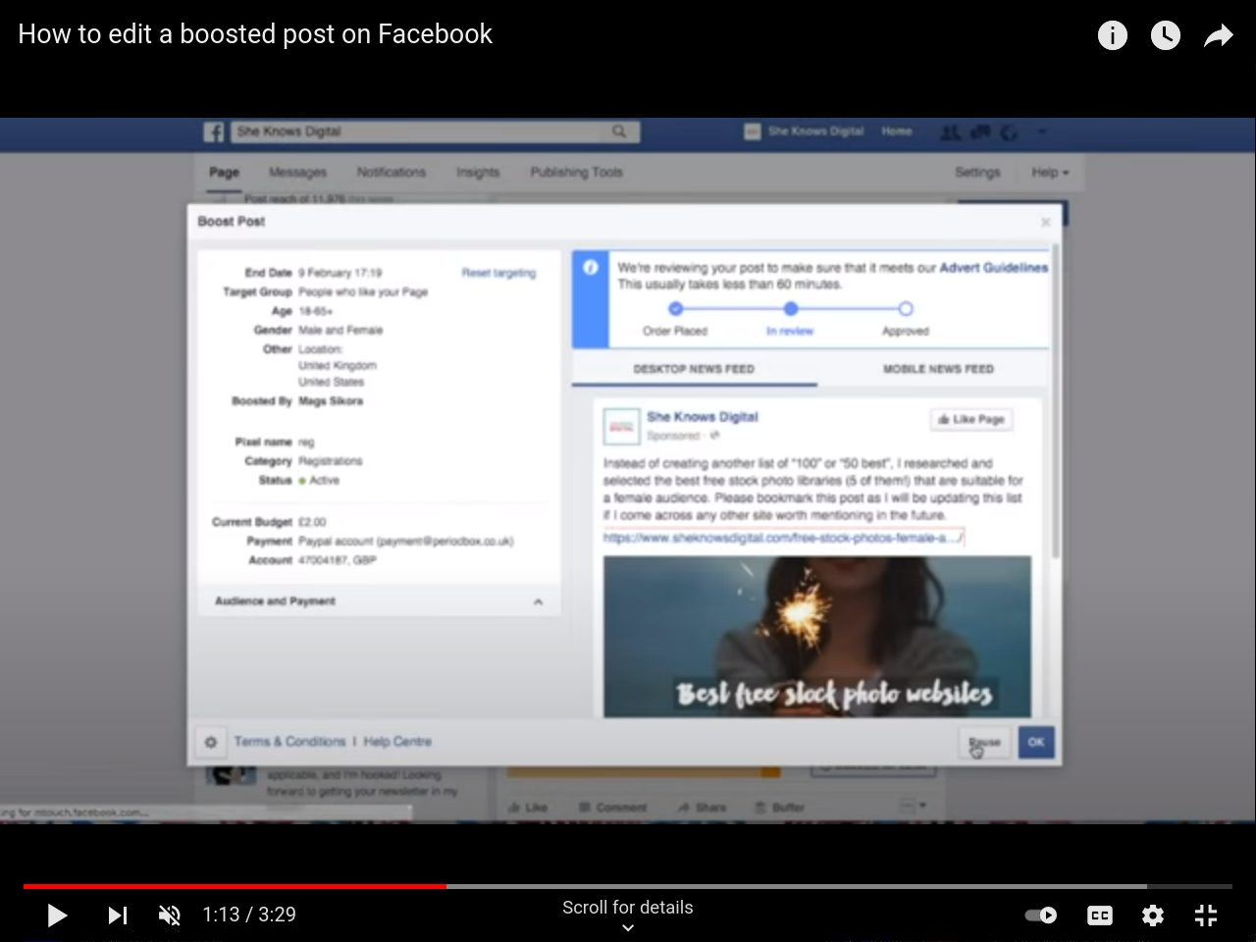Screen dimensions: 1256x942
Task: Open She Knows Digital profile in header
Action: coord(805,131)
